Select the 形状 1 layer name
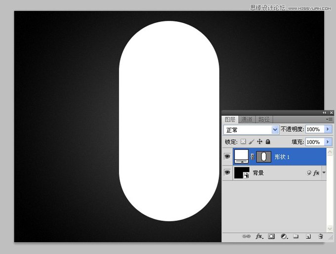This screenshot has width=336, height=254. point(282,157)
